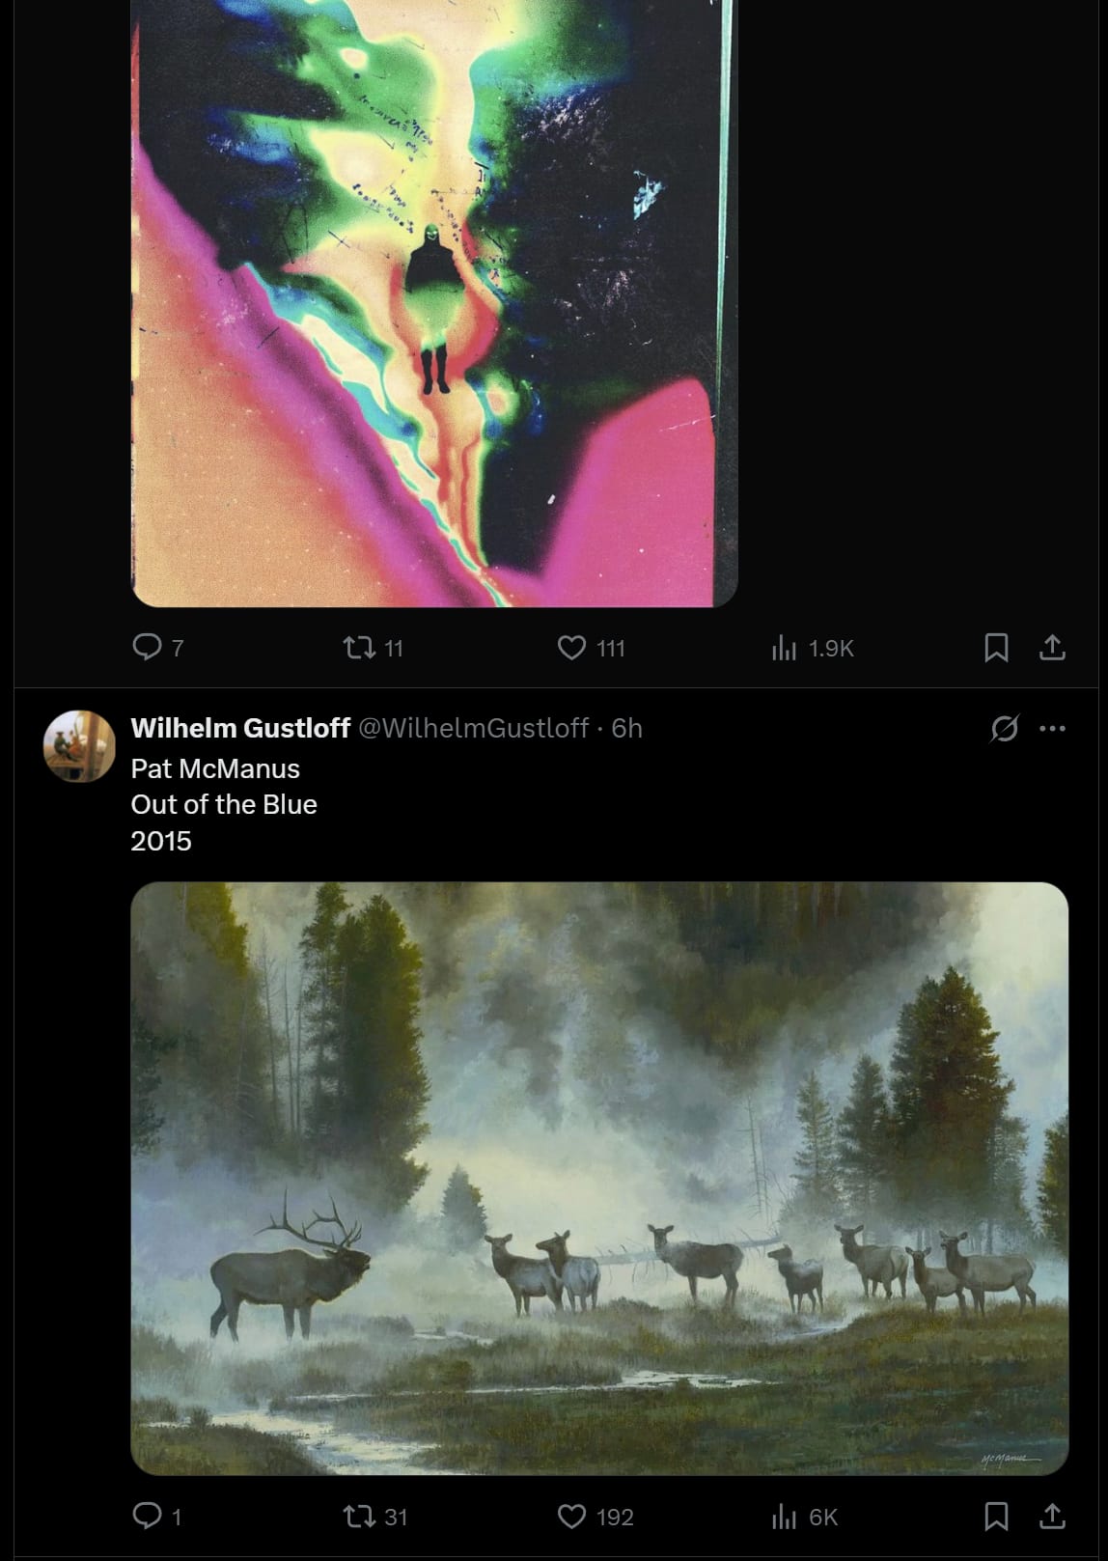Bookmark the Pat McManus painting post

tap(996, 1517)
